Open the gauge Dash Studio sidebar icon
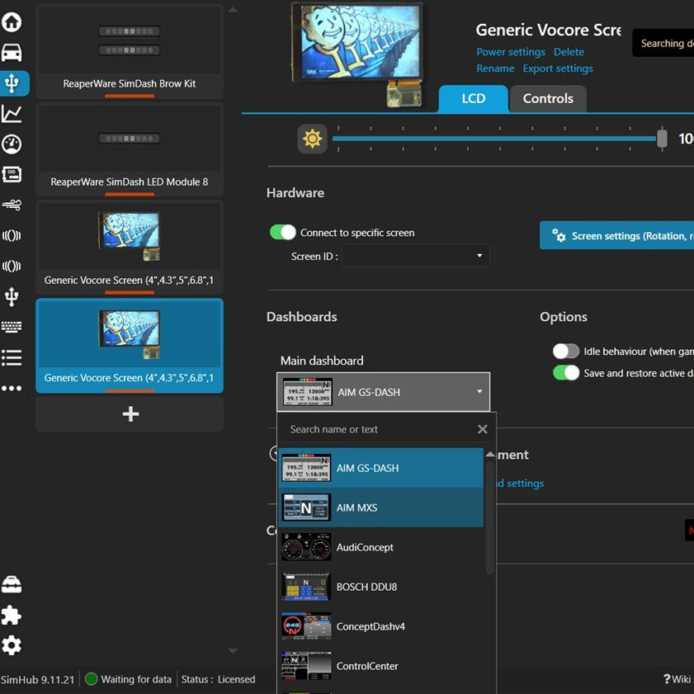The width and height of the screenshot is (694, 694). click(12, 144)
